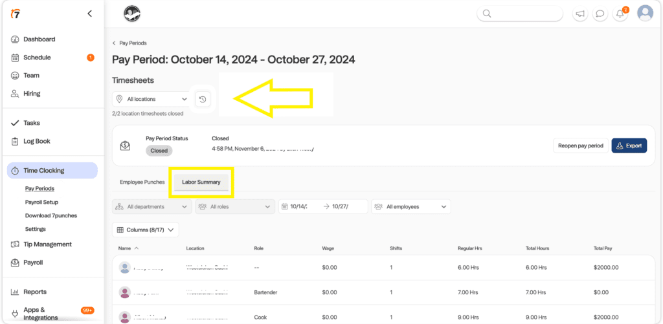Open Payroll Setup in the sidebar

click(42, 202)
